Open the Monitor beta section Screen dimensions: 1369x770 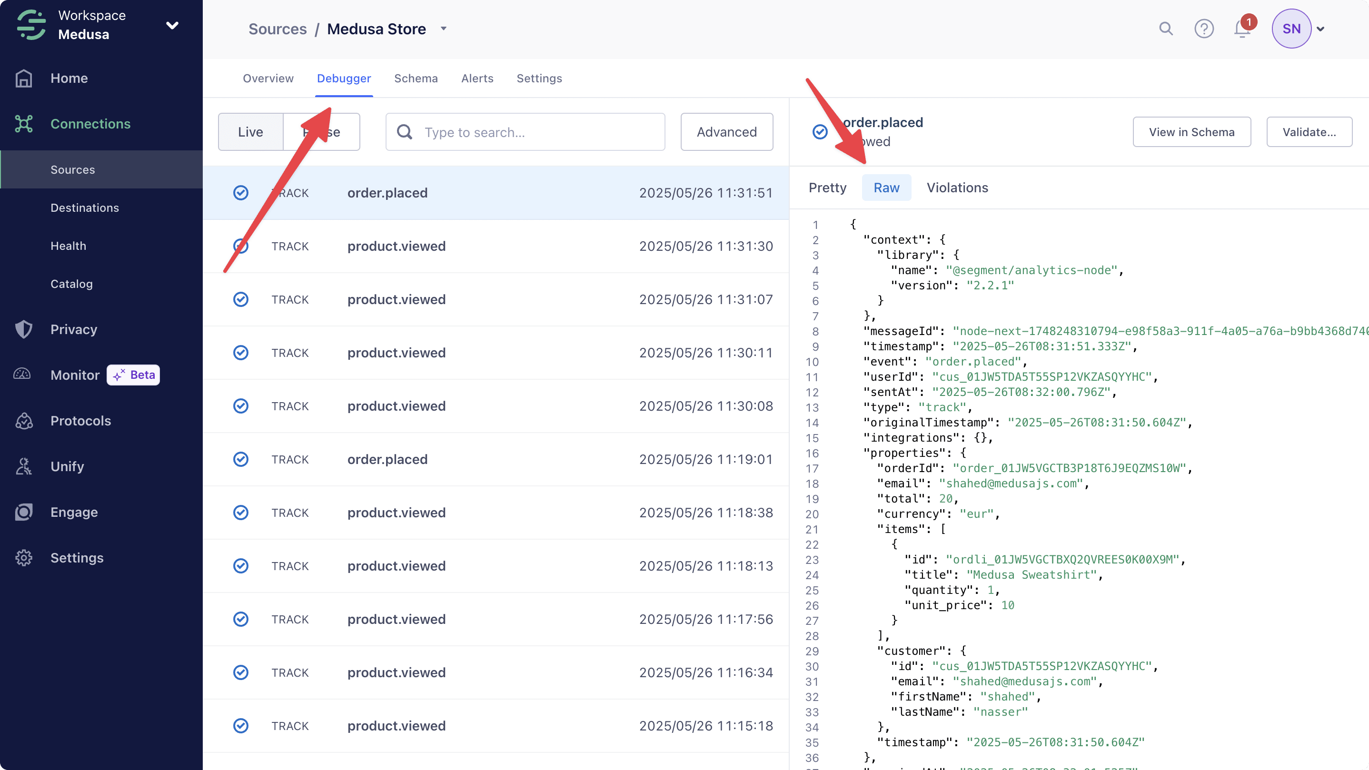[x=74, y=375]
